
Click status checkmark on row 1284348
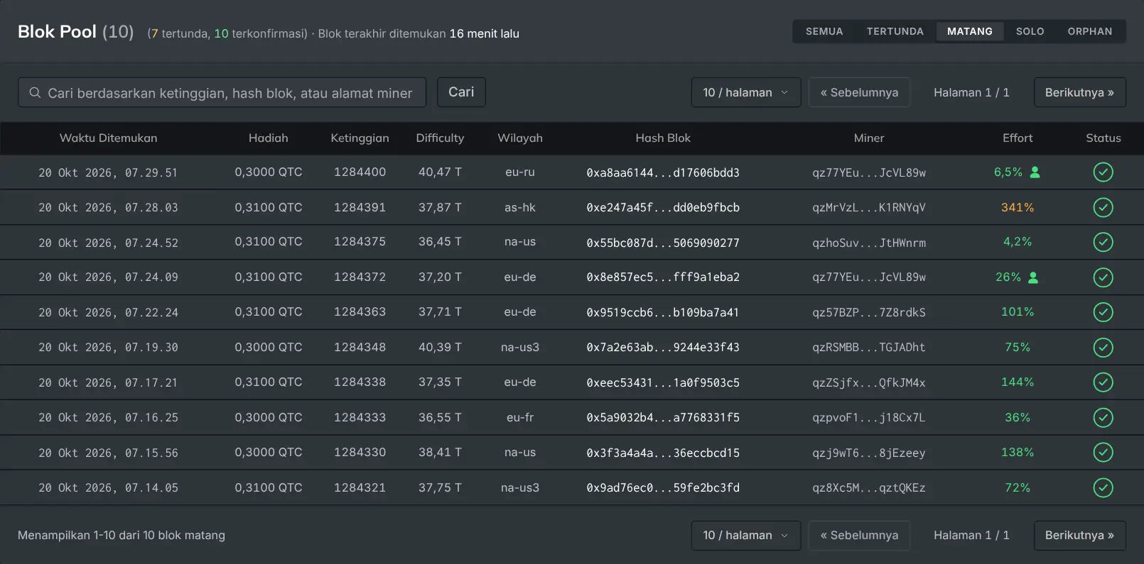1103,348
